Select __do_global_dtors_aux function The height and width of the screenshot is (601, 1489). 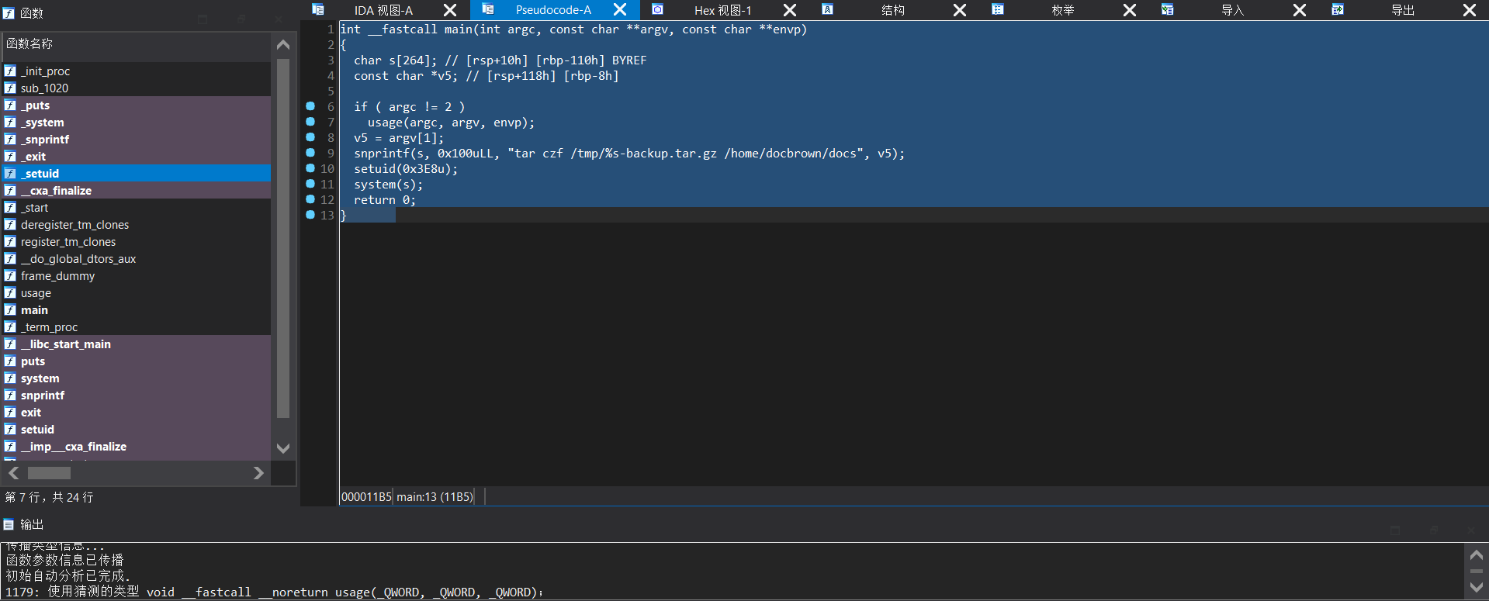click(136, 258)
